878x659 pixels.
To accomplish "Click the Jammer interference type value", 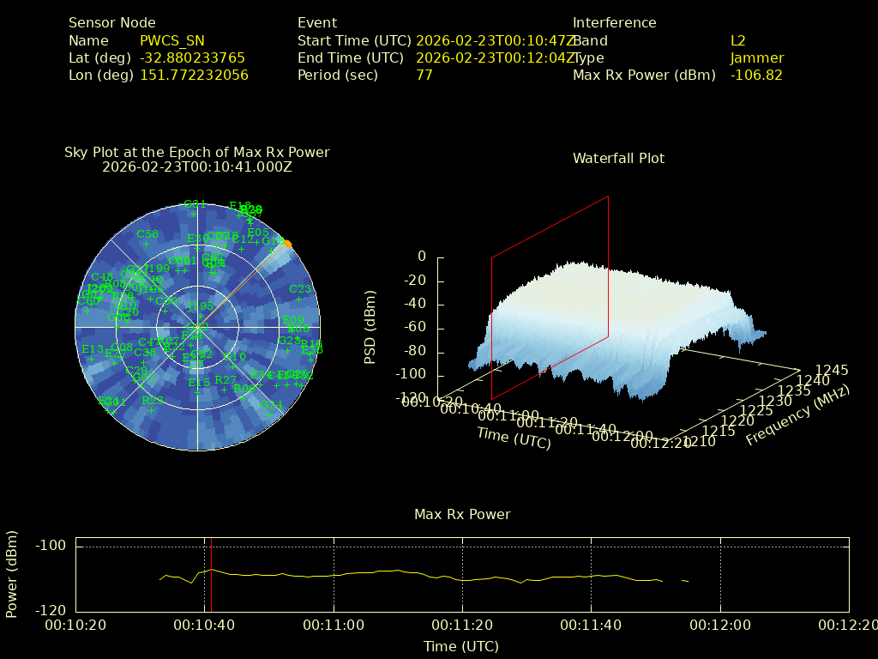I will click(x=756, y=57).
